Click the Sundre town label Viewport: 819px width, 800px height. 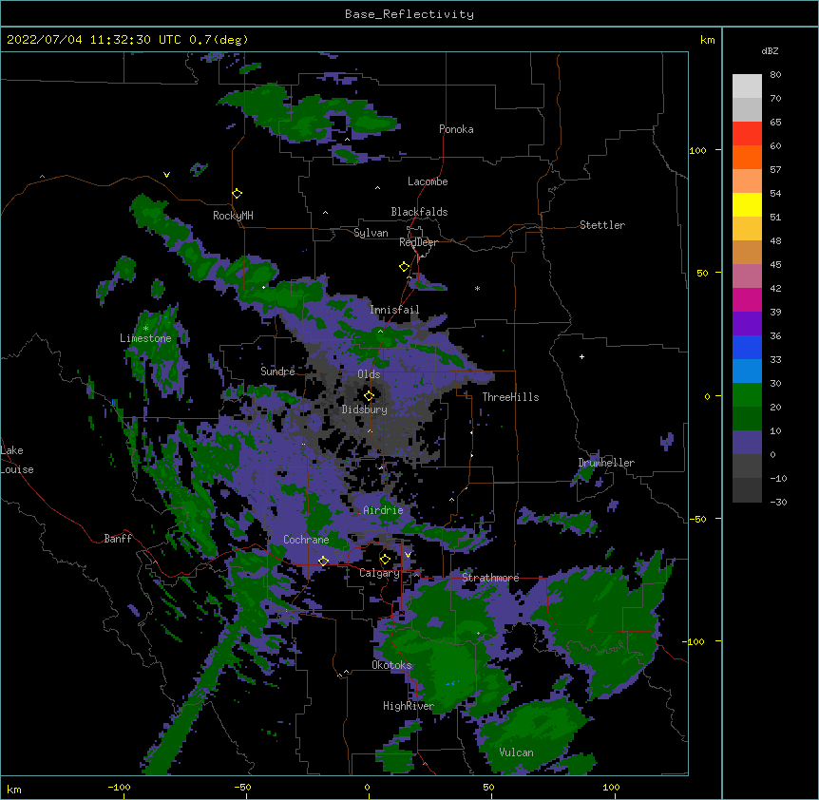[277, 371]
